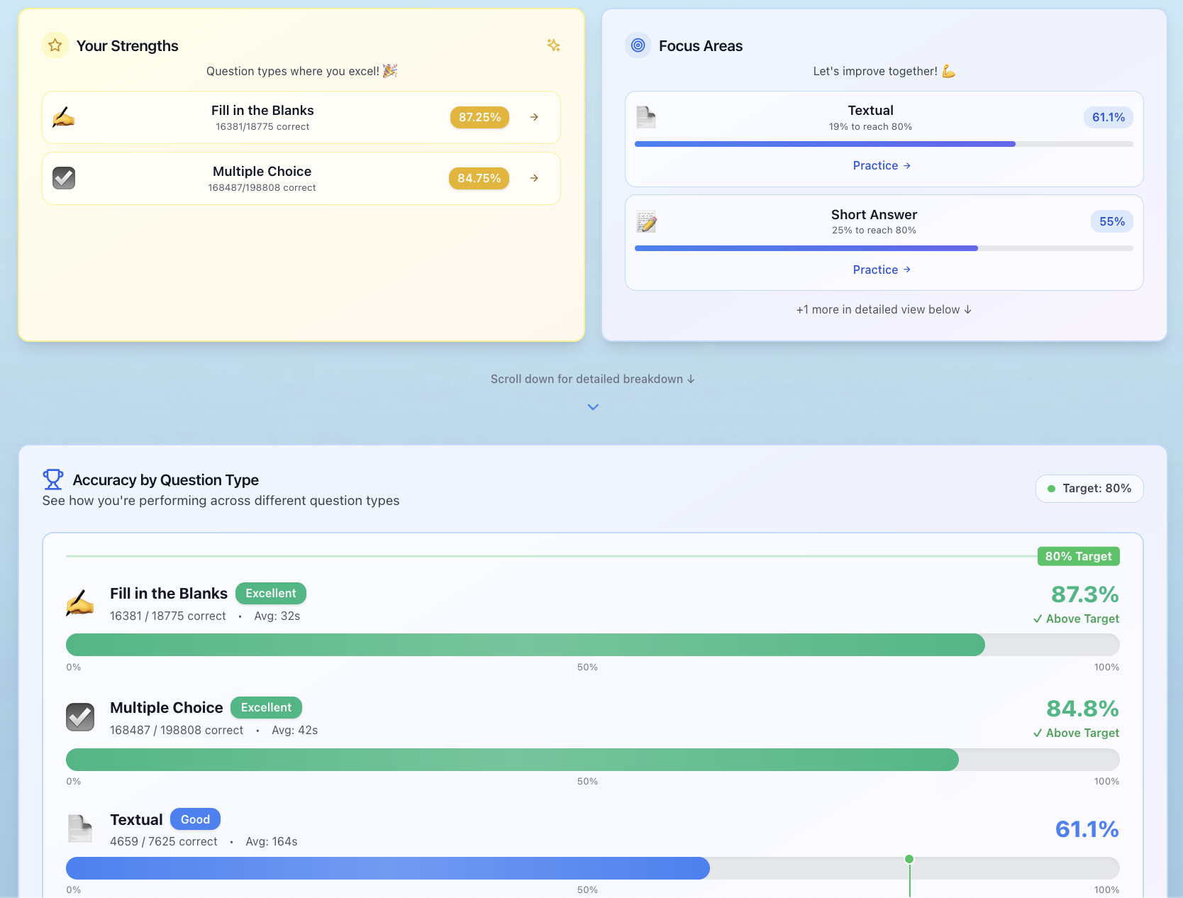Click the large 61.1% value in accuracy breakdown

click(1087, 828)
